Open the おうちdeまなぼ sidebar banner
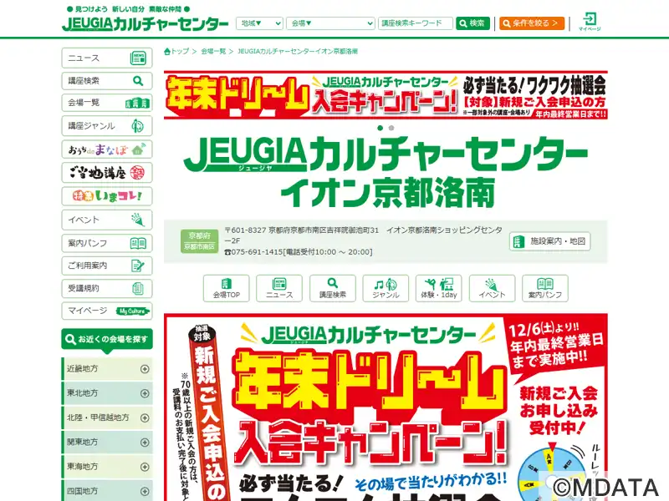Viewport: 669px width, 501px height. click(x=107, y=149)
